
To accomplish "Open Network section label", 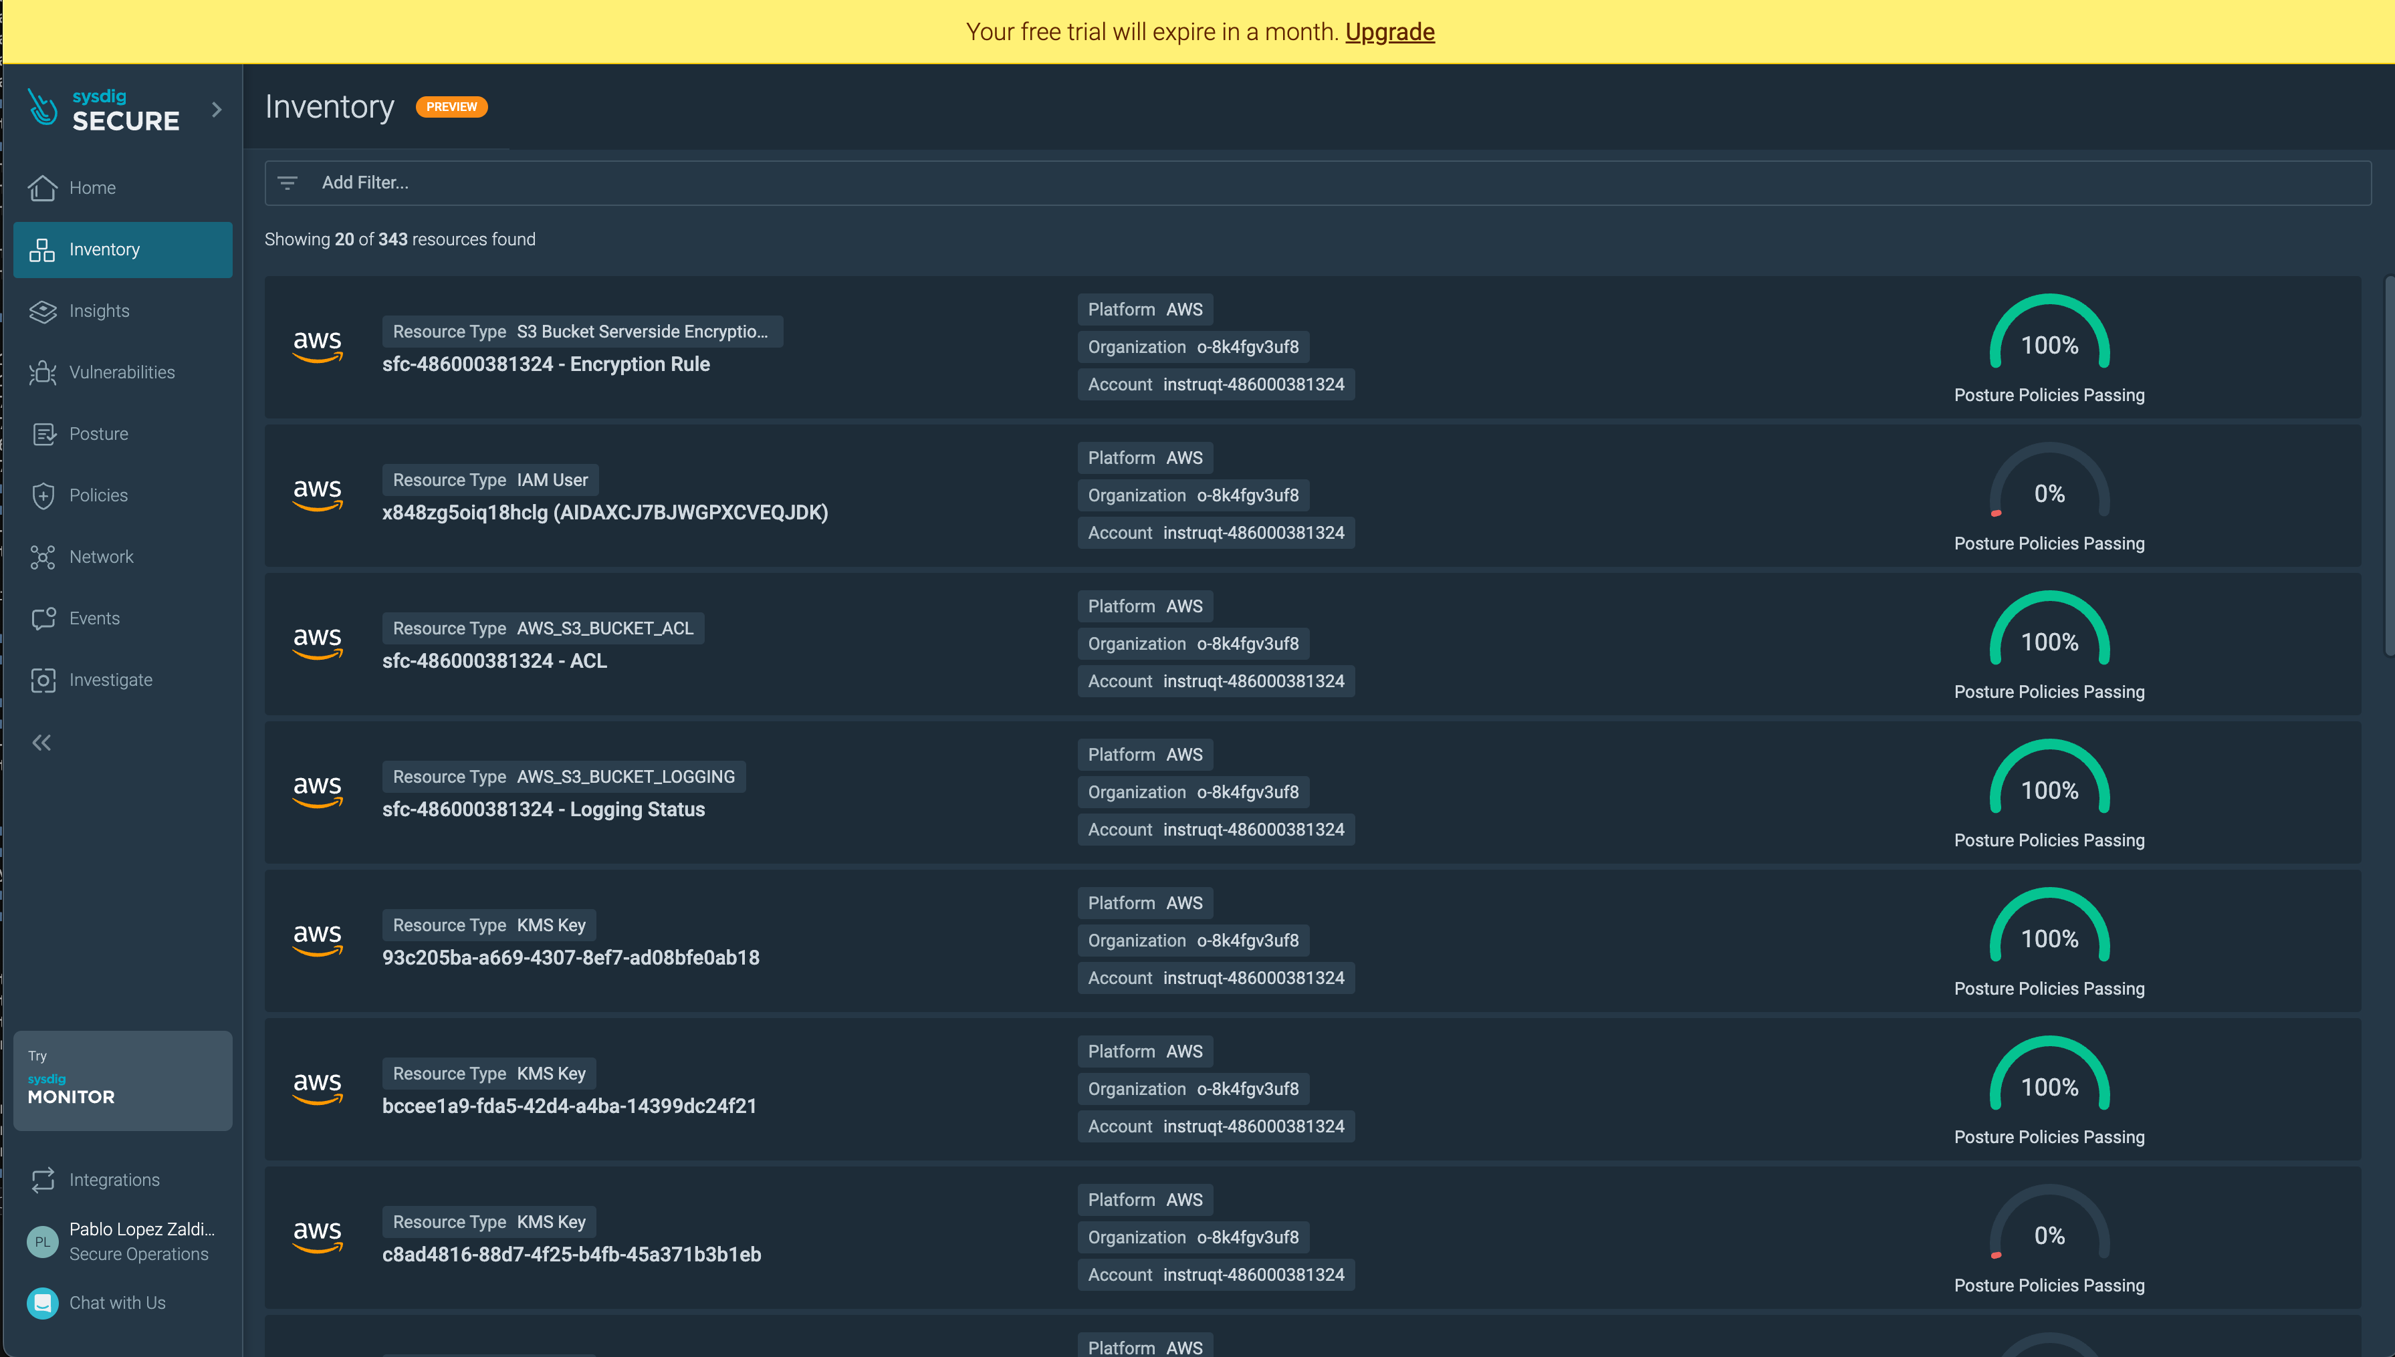I will 102,558.
